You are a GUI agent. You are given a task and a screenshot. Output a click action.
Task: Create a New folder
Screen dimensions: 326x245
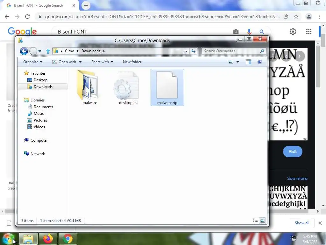click(132, 62)
